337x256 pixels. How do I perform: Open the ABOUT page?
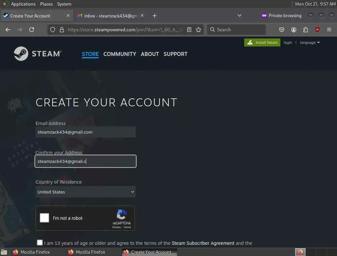[150, 54]
